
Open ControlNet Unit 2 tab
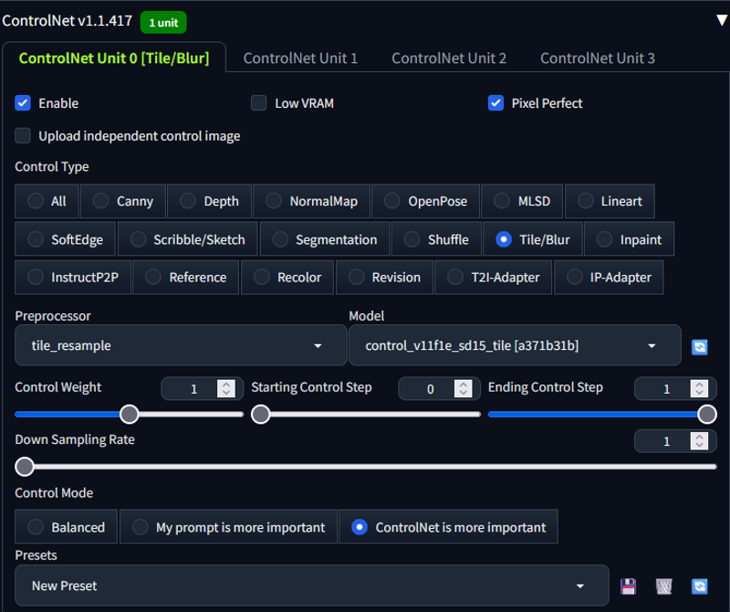449,58
